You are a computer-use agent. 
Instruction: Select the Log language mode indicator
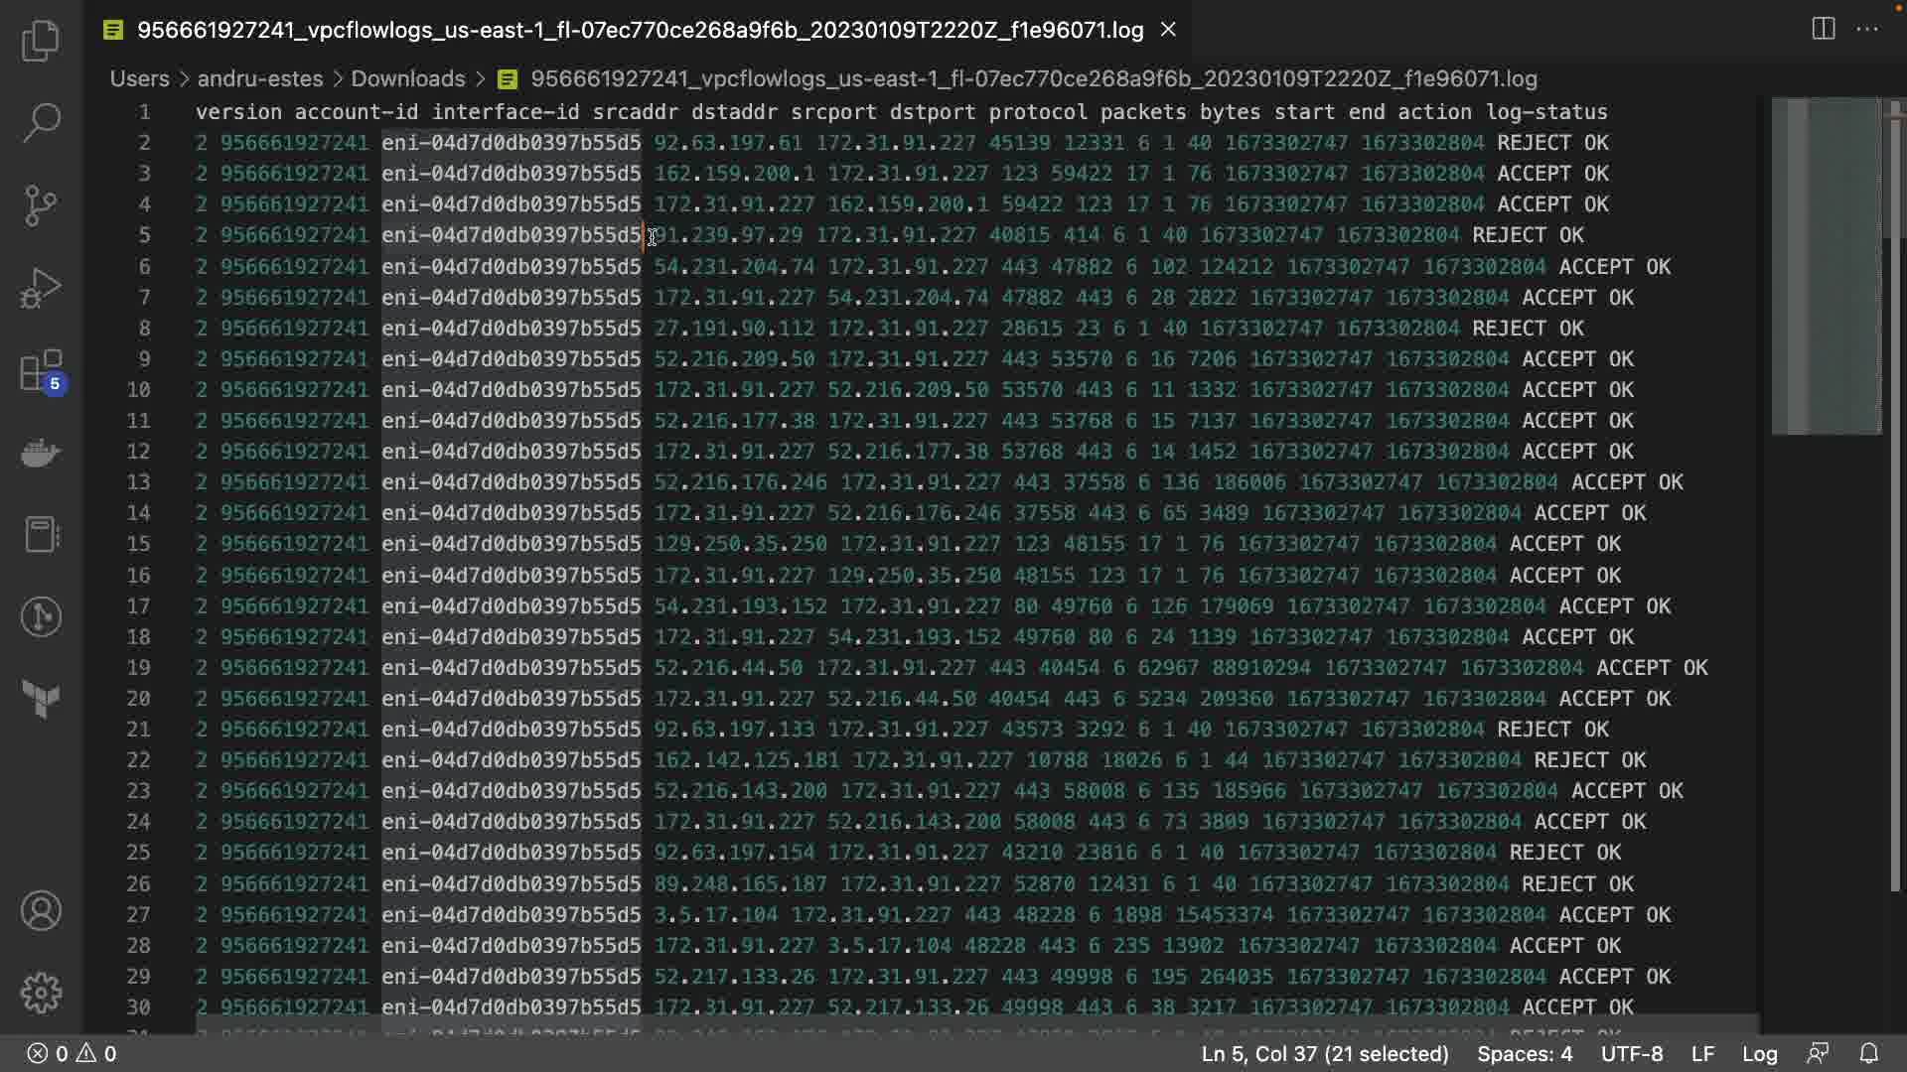point(1759,1053)
